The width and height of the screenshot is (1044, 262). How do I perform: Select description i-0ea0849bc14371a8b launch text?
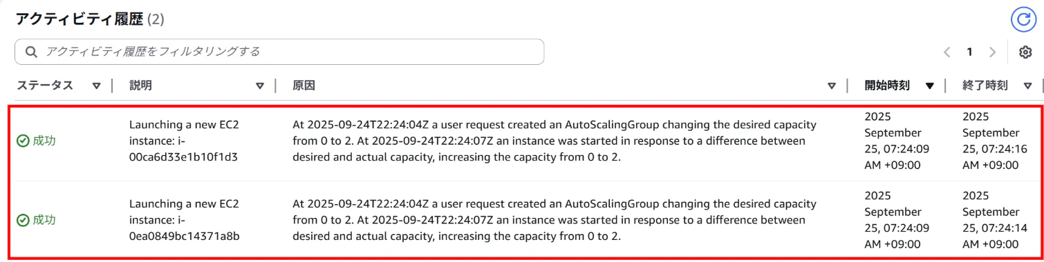click(185, 220)
